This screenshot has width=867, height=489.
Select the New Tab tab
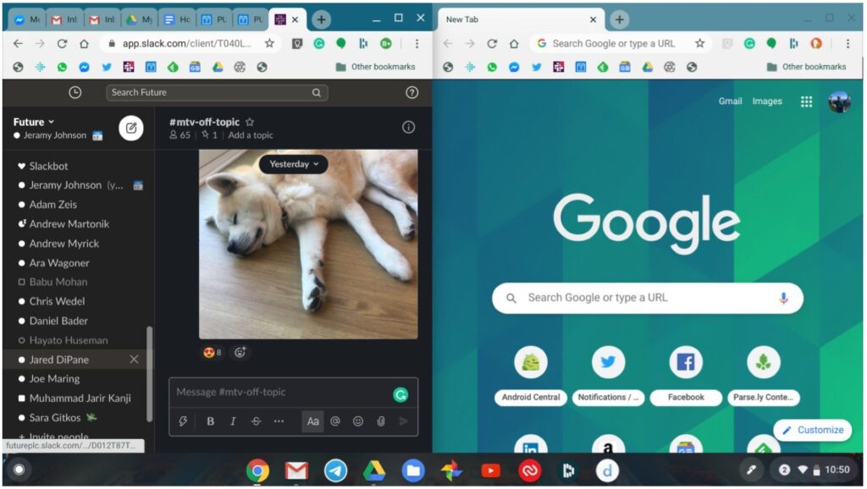pos(520,19)
